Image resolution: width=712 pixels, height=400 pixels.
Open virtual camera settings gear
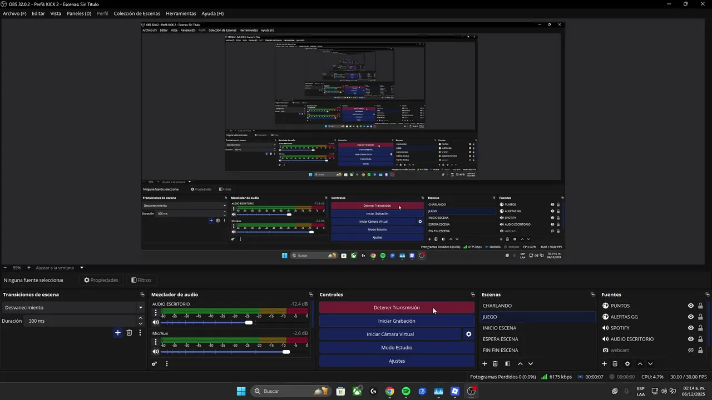[468, 334]
